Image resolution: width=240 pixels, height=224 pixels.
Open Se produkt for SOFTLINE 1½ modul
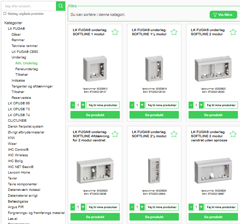154,115
